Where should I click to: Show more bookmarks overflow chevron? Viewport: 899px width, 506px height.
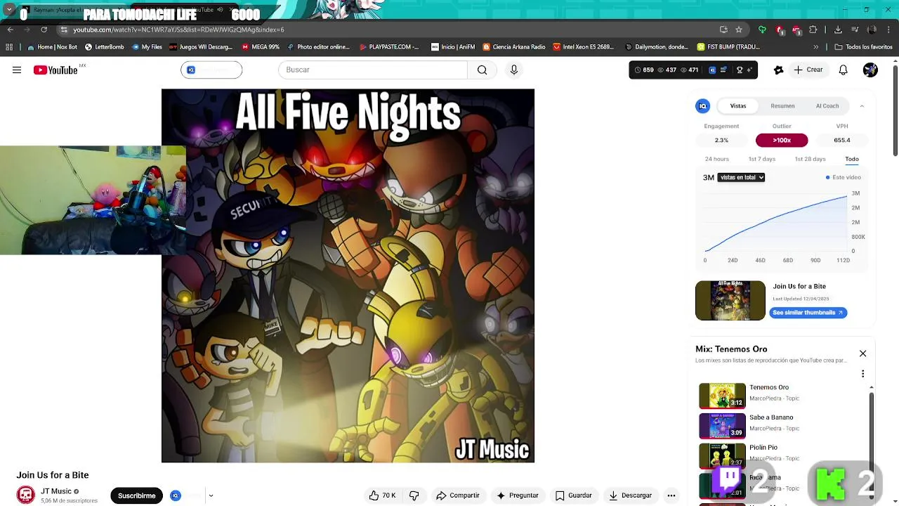815,47
